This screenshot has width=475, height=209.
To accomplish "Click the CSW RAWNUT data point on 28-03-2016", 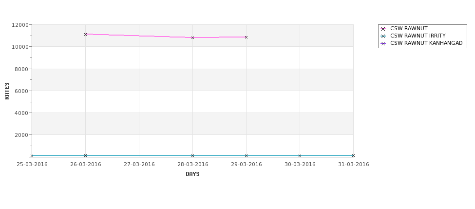I will coord(192,38).
